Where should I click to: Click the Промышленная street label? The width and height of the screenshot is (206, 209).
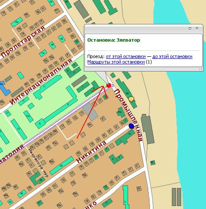[x=128, y=115]
